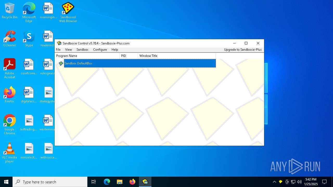This screenshot has width=333, height=187.
Task: Click the taskbar search box
Action: (50, 182)
